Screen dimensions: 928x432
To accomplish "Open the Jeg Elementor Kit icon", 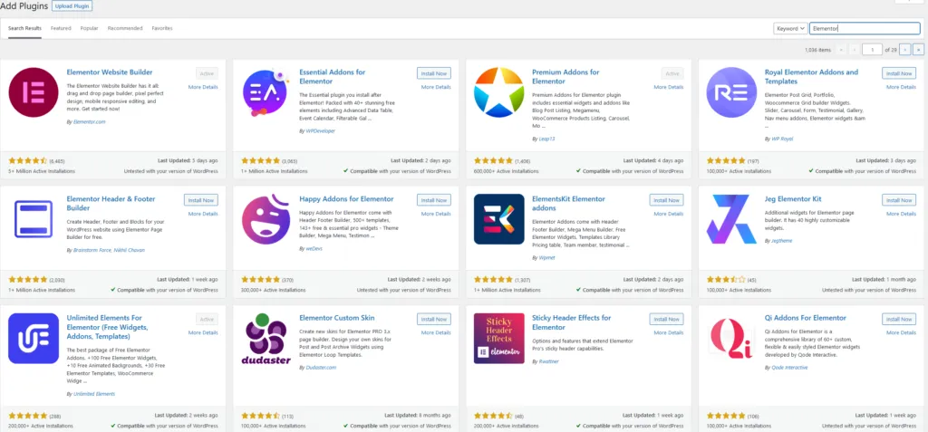I will click(731, 219).
